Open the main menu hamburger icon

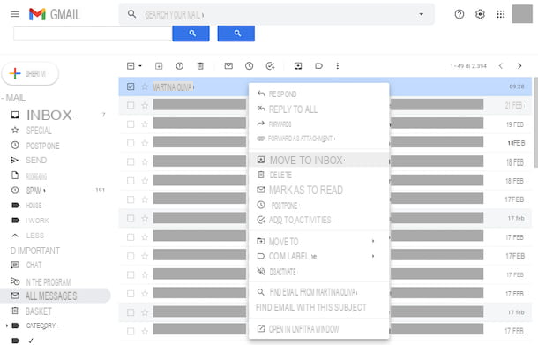point(15,14)
